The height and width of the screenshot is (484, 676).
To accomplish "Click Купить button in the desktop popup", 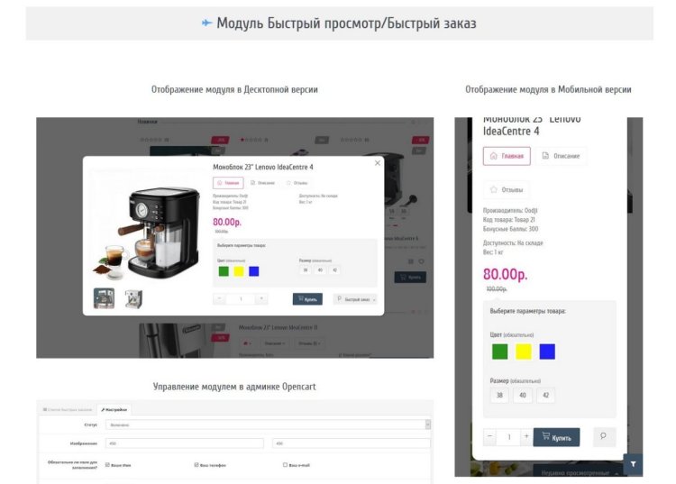I will point(306,299).
